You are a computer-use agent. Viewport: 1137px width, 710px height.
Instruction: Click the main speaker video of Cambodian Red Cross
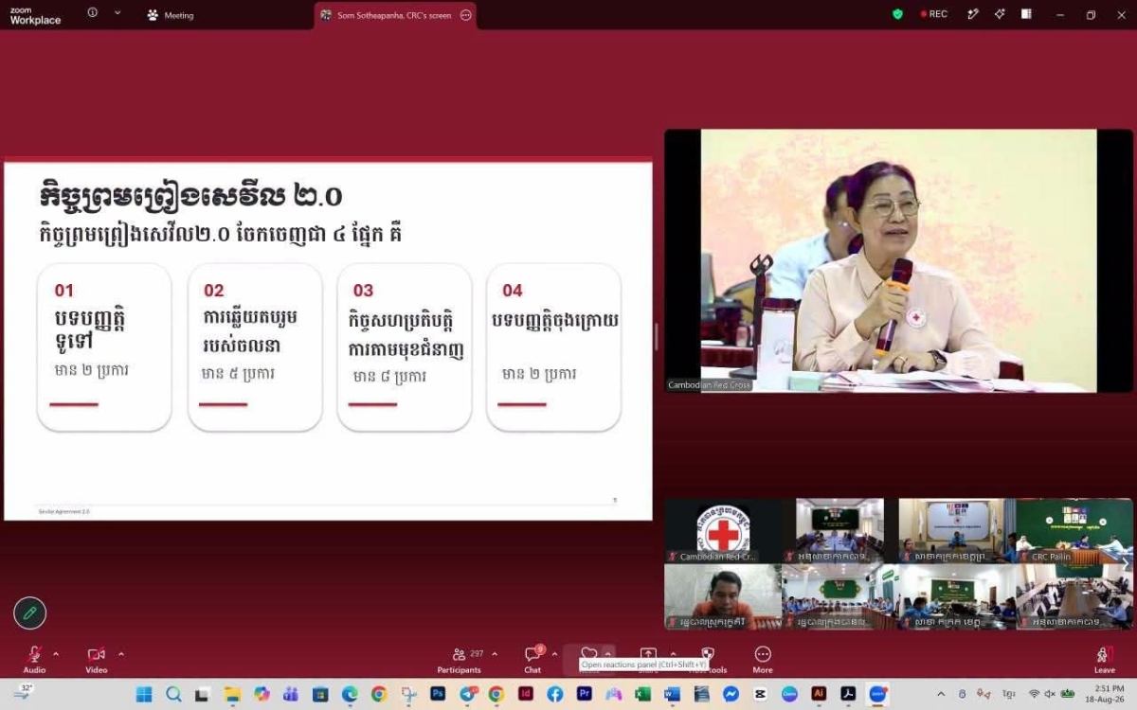click(x=898, y=260)
